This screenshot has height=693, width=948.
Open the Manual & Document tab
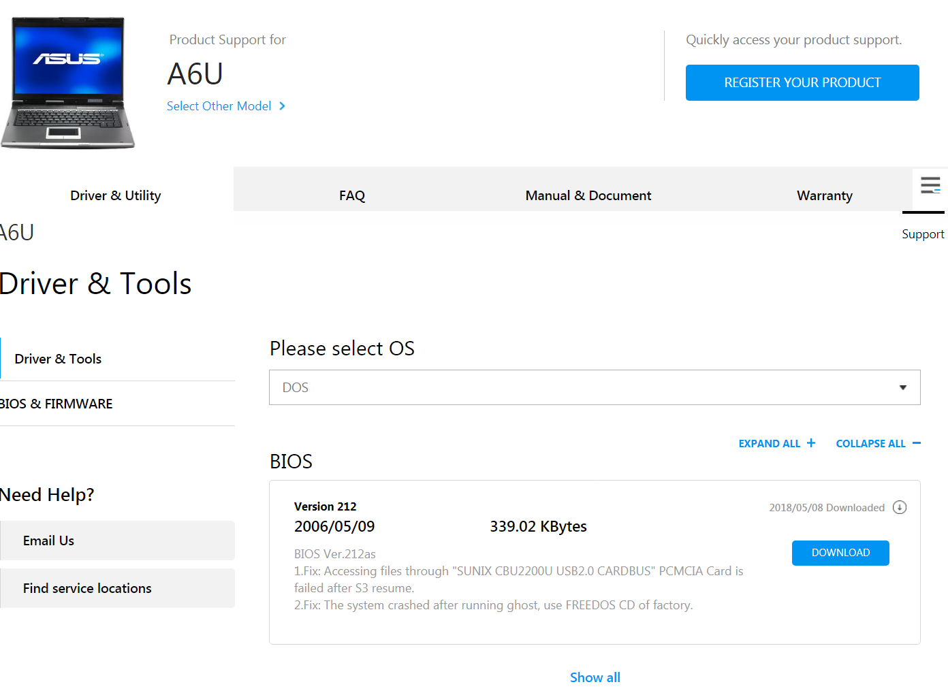588,195
